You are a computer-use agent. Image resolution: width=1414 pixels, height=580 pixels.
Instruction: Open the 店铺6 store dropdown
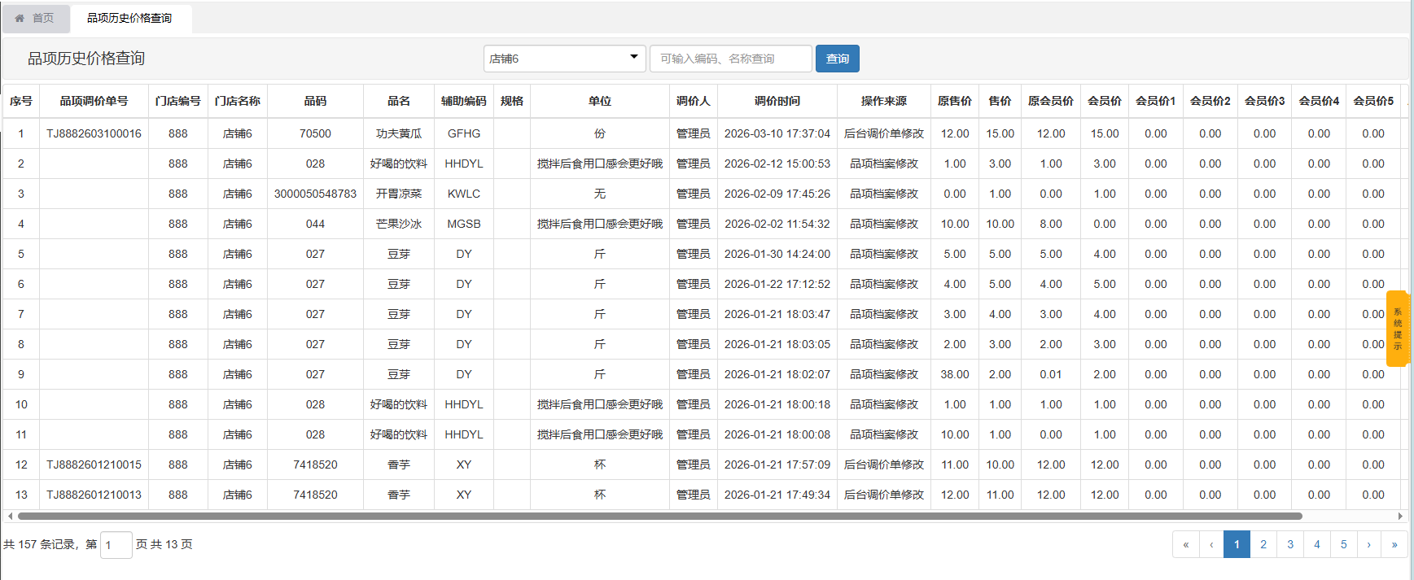click(x=564, y=59)
